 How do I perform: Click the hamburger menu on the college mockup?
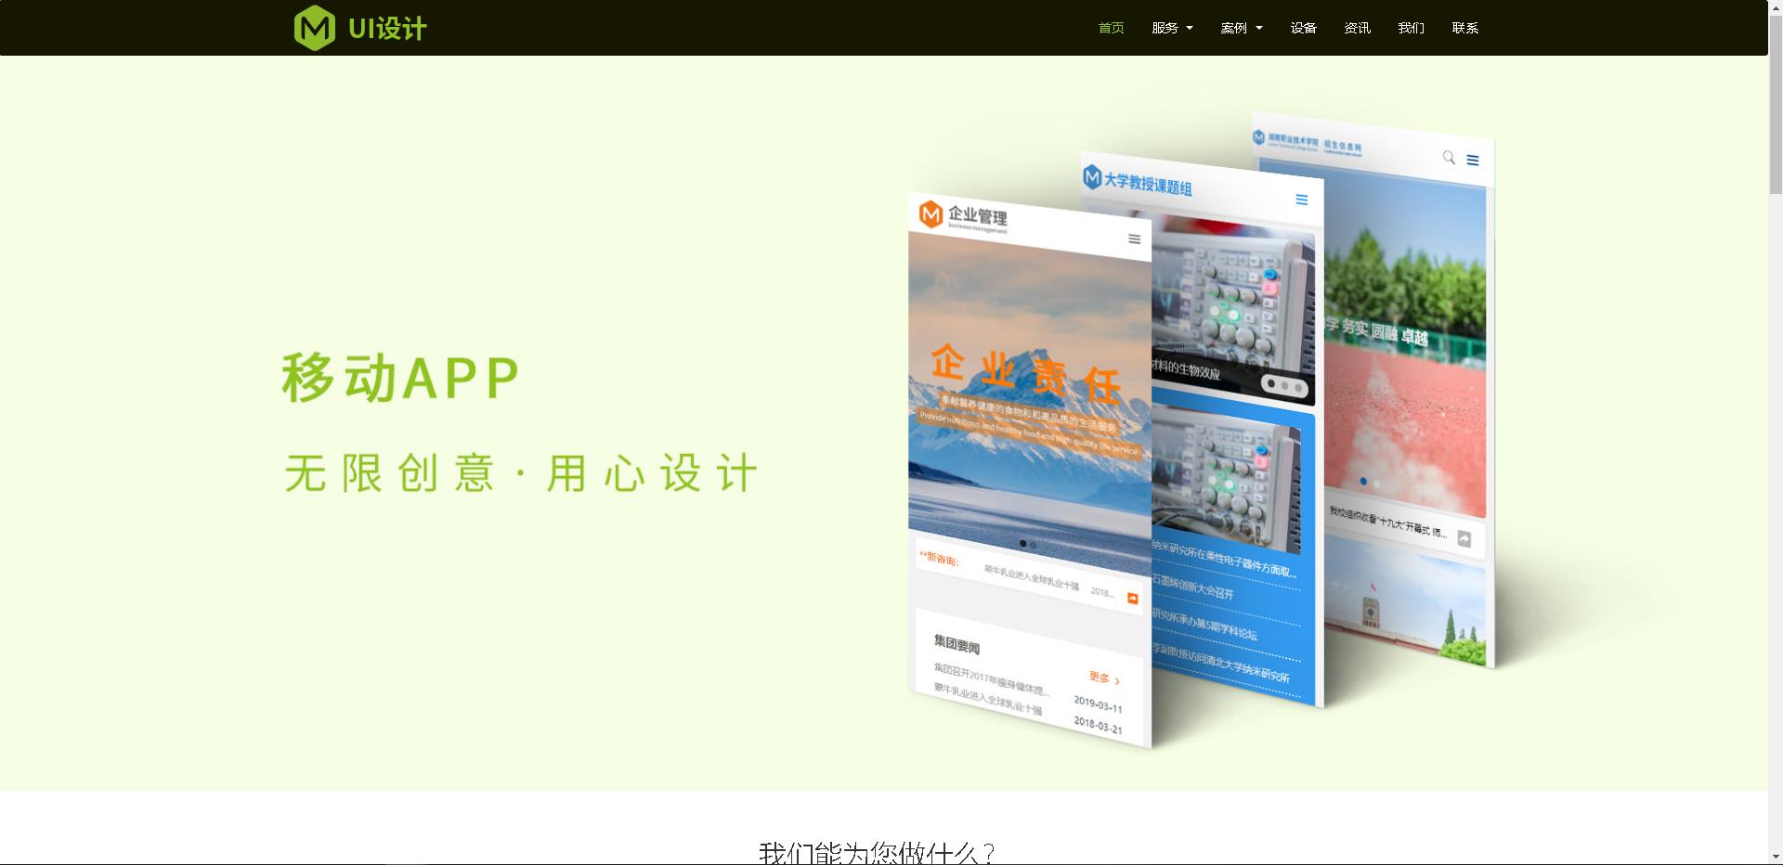[1473, 160]
